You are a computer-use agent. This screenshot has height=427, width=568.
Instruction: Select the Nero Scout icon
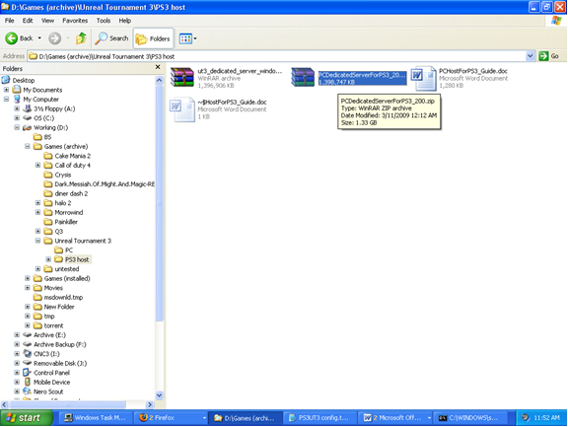[x=28, y=391]
